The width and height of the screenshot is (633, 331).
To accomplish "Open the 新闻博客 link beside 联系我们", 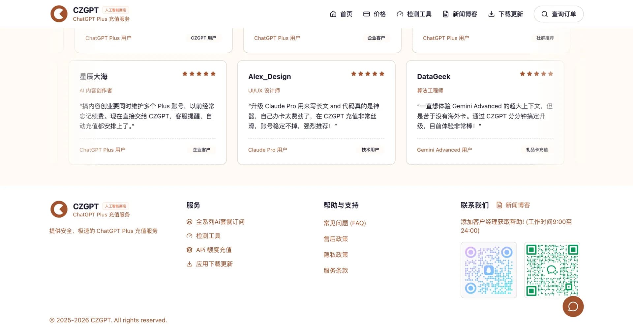I will coord(513,205).
